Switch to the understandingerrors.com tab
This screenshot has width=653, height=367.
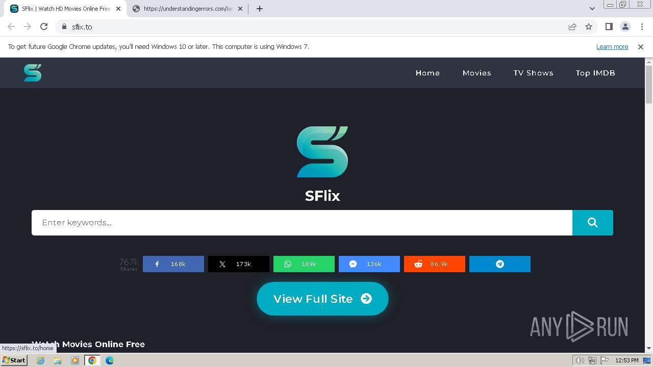pyautogui.click(x=187, y=9)
